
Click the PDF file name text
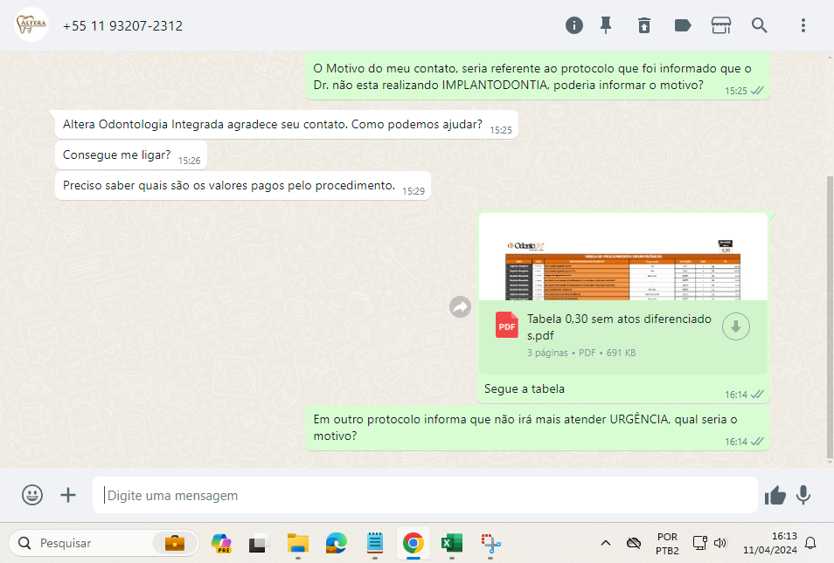coord(619,327)
